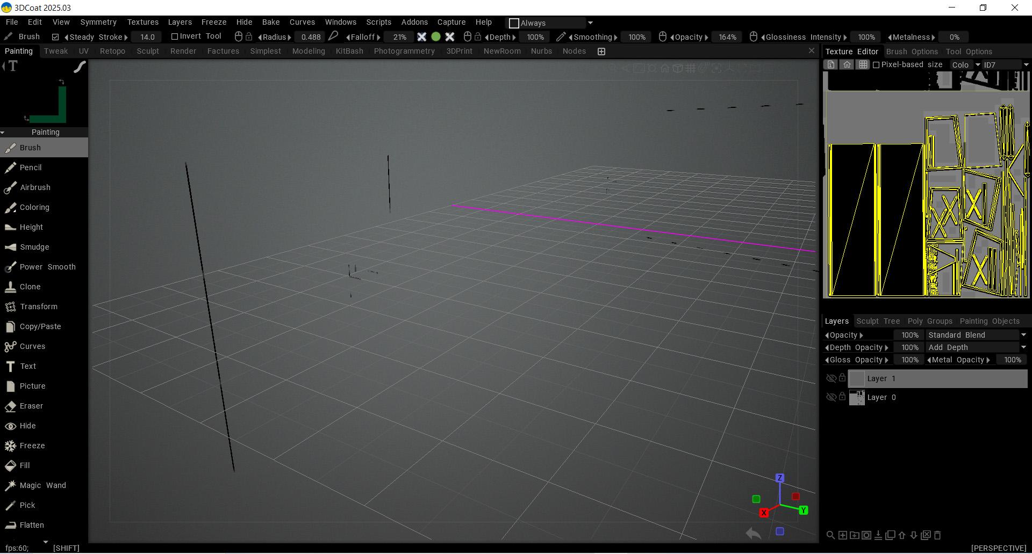Add a new layer with plus icon
Viewport: 1032px width, 554px height.
pyautogui.click(x=842, y=535)
